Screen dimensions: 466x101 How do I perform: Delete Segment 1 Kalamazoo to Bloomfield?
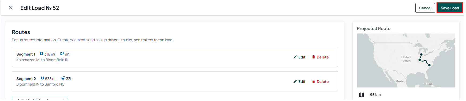coord(320,57)
